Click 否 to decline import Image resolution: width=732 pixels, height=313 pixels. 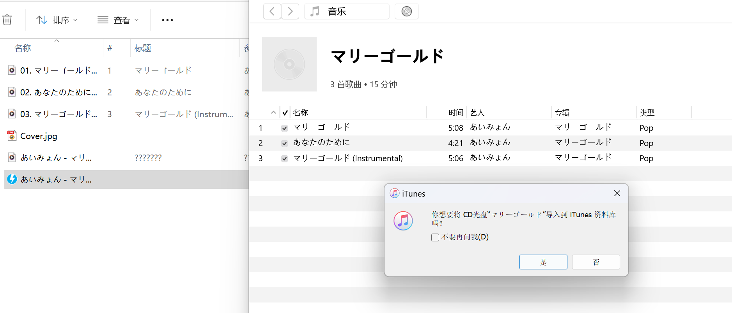[x=596, y=262]
